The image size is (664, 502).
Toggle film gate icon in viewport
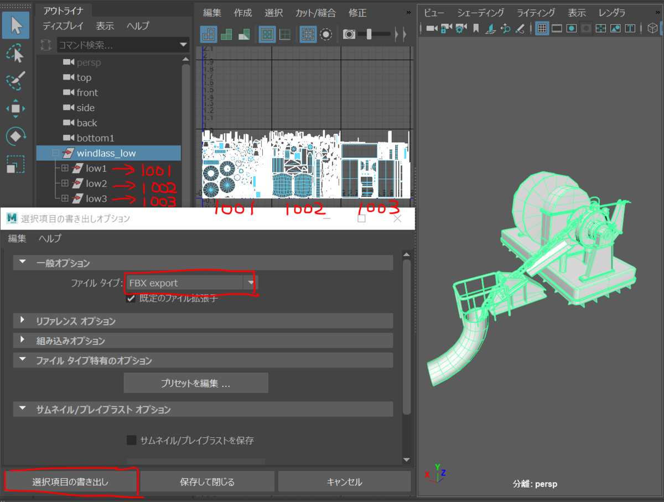pyautogui.click(x=557, y=28)
